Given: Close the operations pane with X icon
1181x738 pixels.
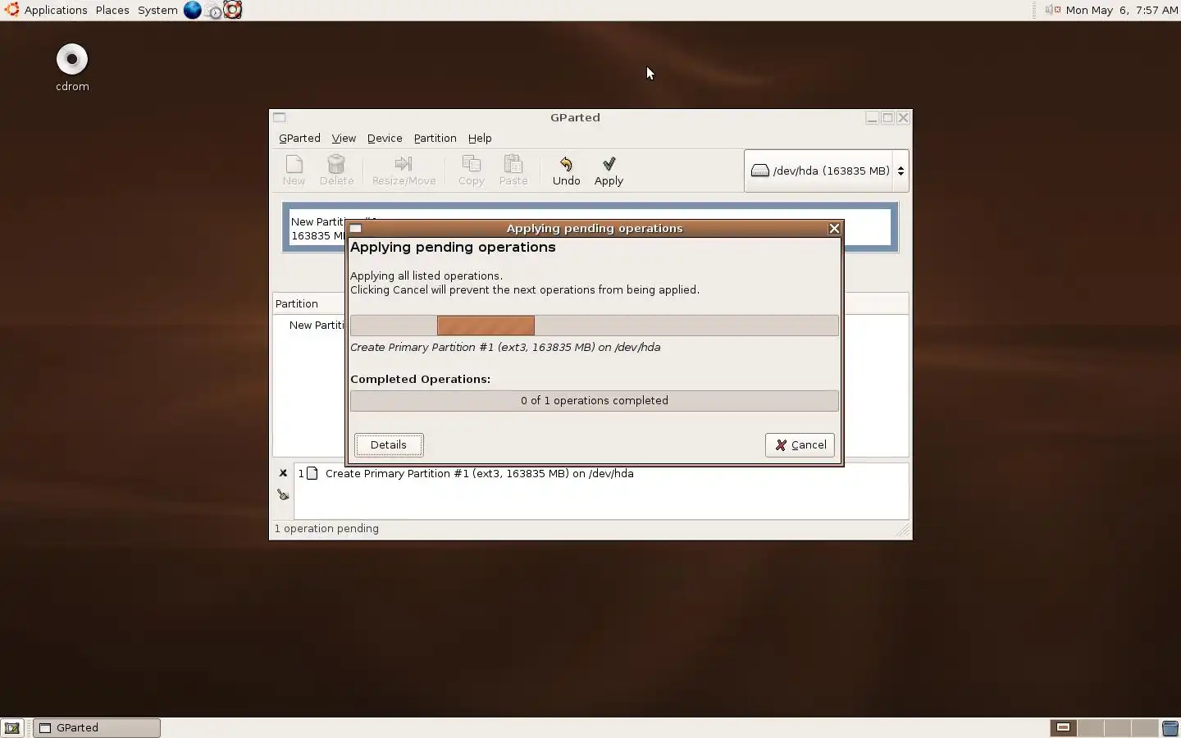Looking at the screenshot, I should (283, 473).
